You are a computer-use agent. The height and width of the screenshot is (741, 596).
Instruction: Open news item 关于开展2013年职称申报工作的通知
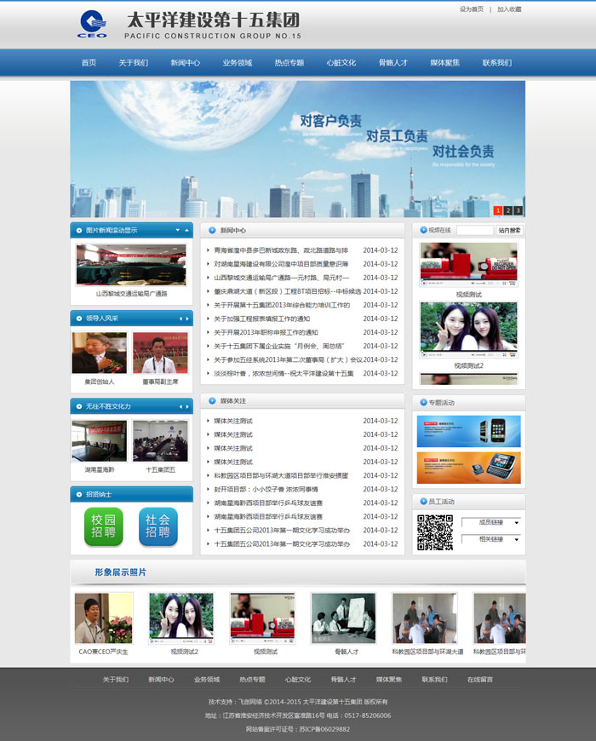click(x=266, y=333)
